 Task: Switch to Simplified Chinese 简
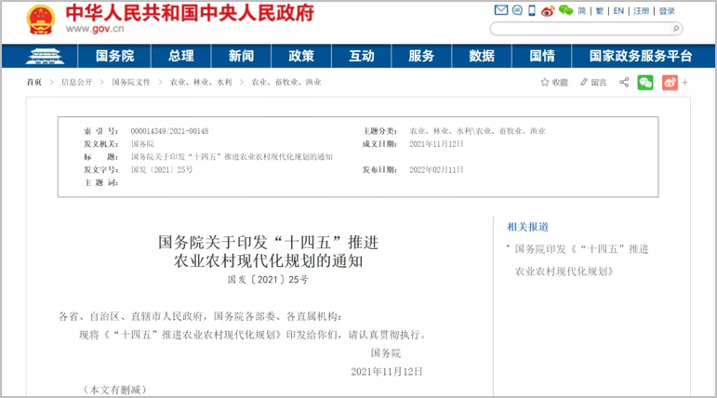click(582, 11)
